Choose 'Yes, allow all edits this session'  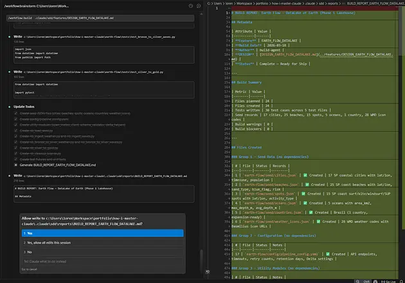(x=103, y=242)
